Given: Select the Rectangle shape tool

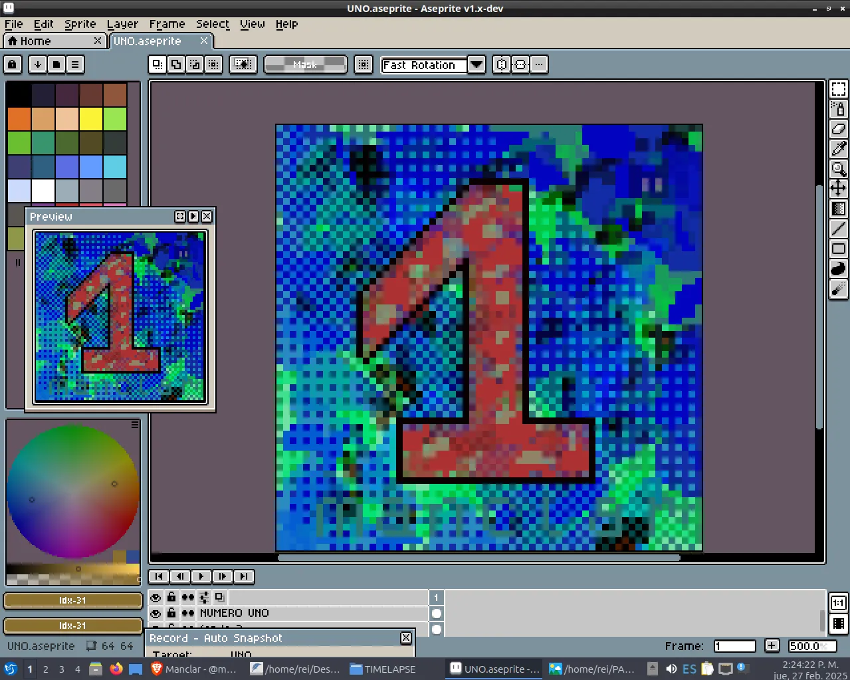Looking at the screenshot, I should tap(839, 249).
